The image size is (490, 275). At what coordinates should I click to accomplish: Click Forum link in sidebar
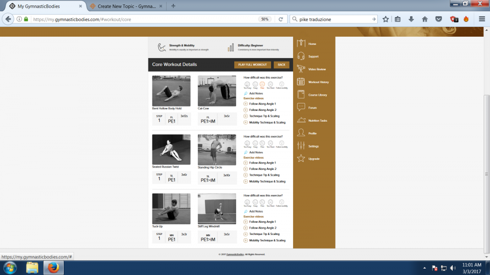313,108
